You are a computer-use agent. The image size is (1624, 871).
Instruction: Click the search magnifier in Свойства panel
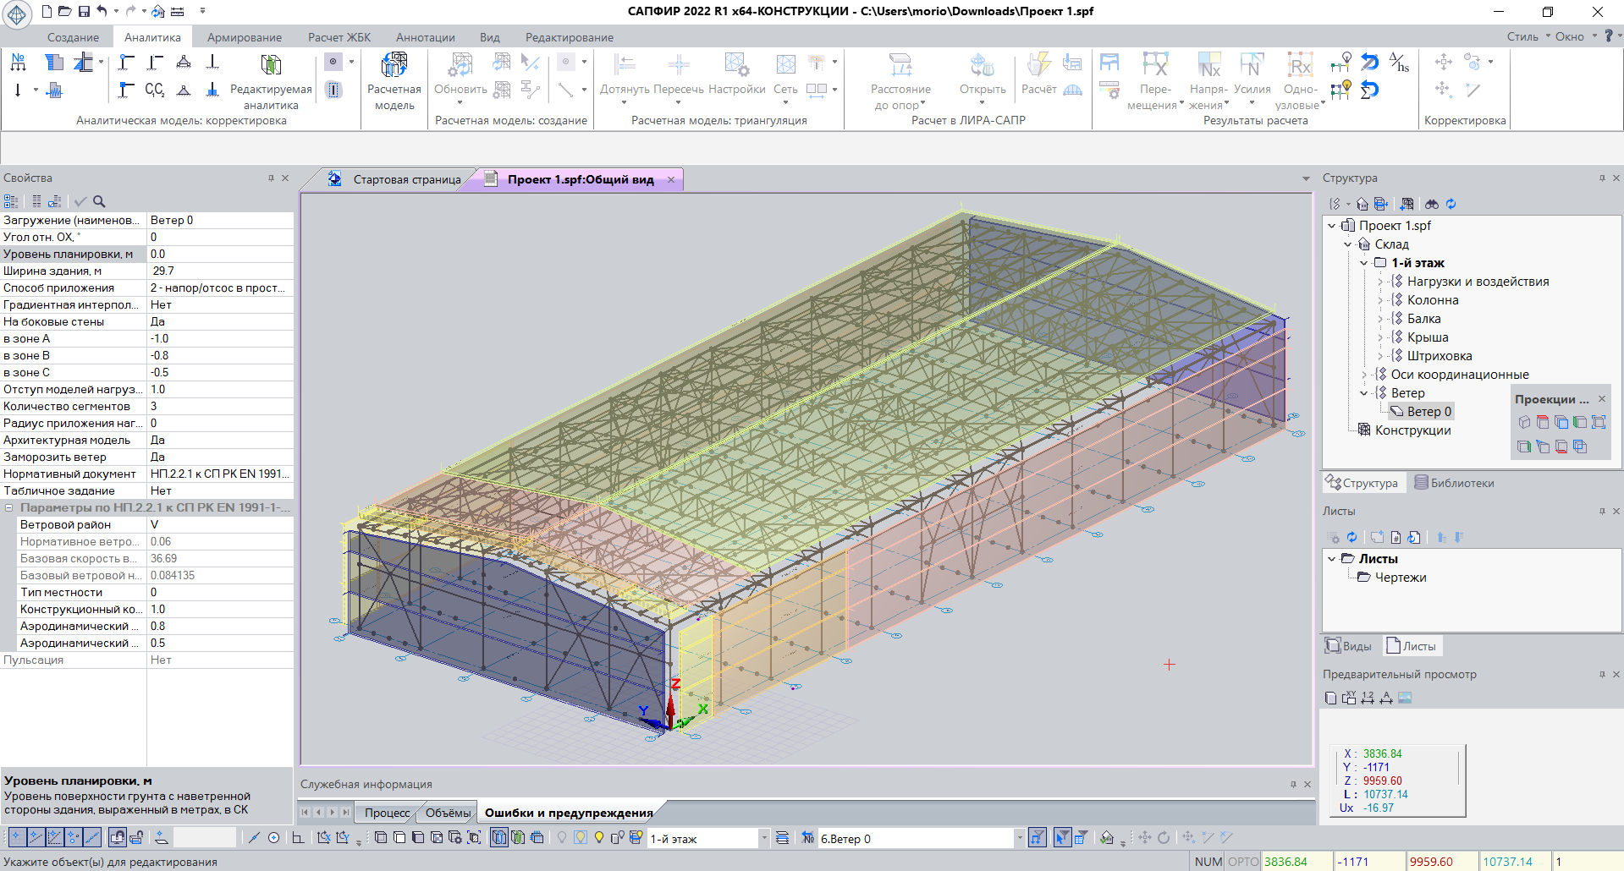pos(99,201)
